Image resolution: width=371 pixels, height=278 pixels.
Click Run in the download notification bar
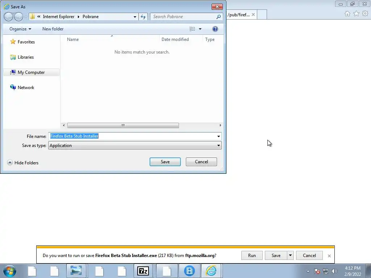[252, 256]
